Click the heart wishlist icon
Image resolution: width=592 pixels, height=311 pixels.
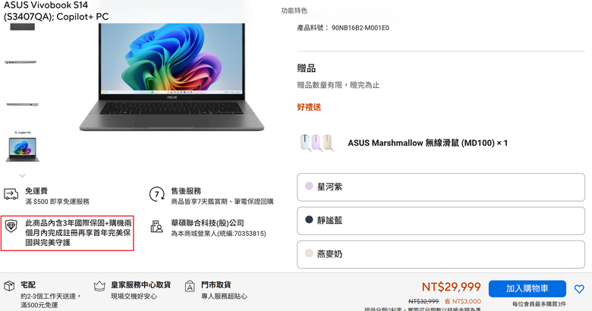579,289
